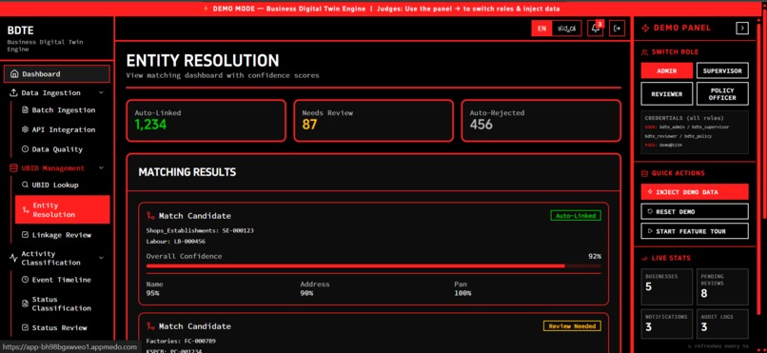Click the 92% overall confidence progress bar
Image resolution: width=767 pixels, height=353 pixels.
point(374,266)
